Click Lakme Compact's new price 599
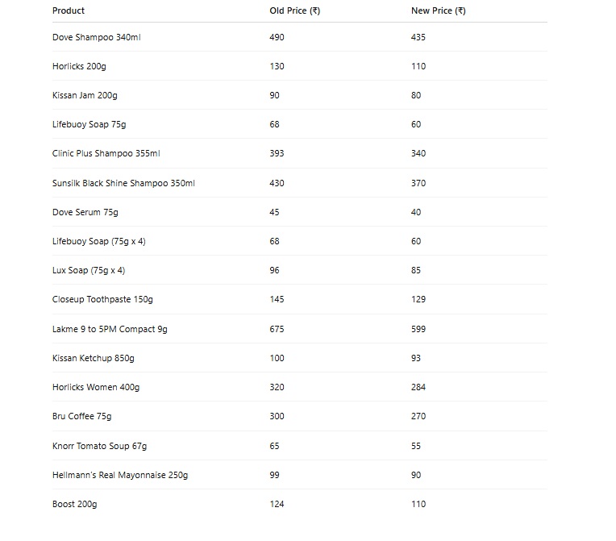616x541 pixels. pos(418,329)
